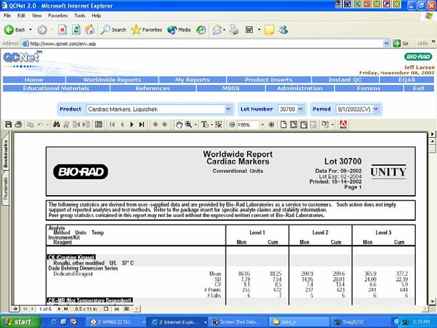Open the File menu
This screenshot has height=328, width=437.
(x=7, y=16)
